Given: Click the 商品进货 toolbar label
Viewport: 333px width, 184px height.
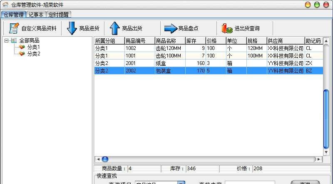Looking at the screenshot, I should tap(89, 28).
